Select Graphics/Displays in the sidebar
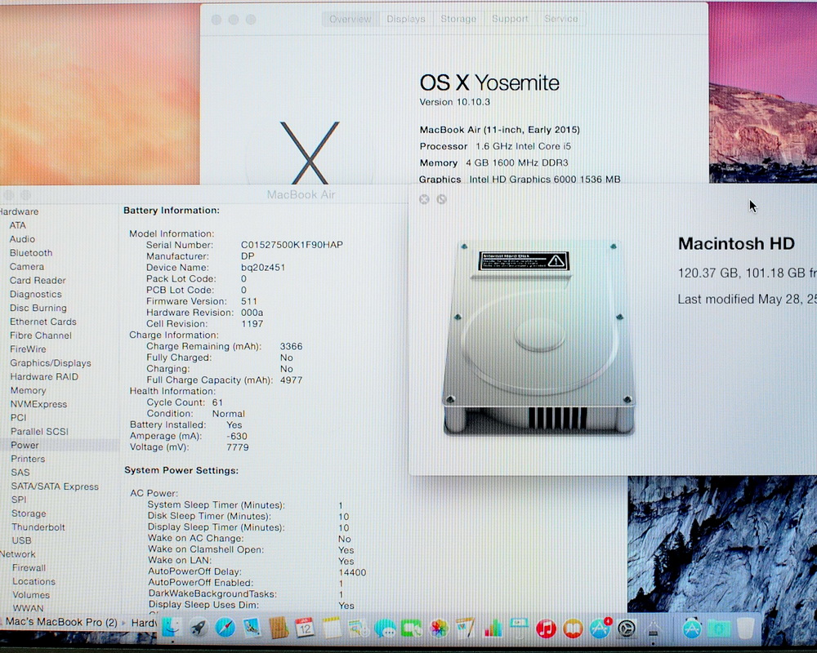This screenshot has height=653, width=817. point(51,363)
